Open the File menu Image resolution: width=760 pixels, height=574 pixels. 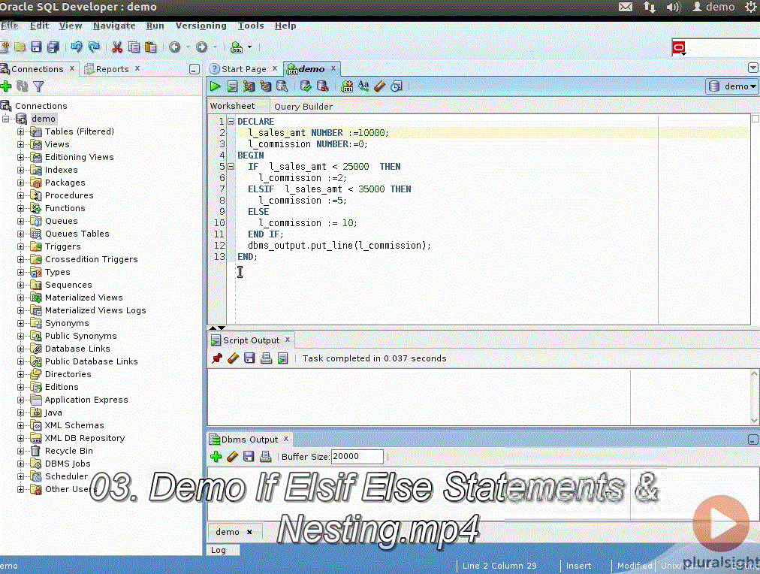[x=9, y=26]
